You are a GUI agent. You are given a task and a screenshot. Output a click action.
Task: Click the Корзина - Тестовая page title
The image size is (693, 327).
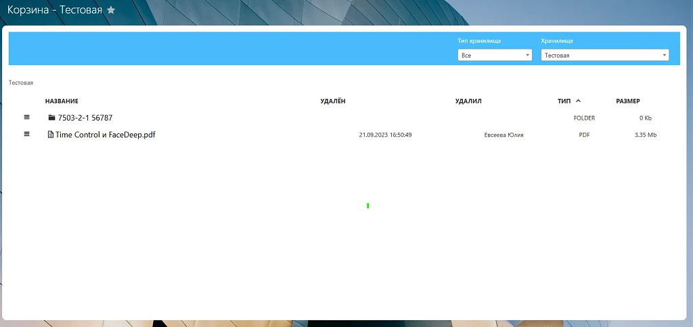55,9
